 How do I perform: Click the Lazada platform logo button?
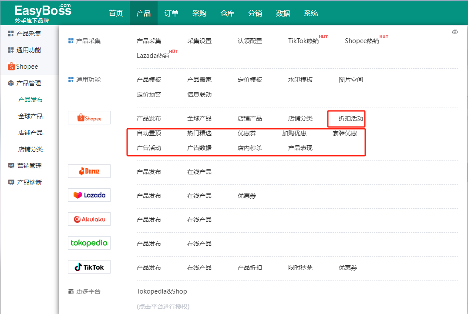click(x=89, y=195)
